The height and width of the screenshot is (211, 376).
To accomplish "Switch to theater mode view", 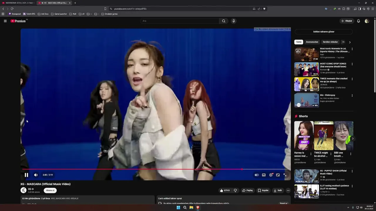I will 278,175.
